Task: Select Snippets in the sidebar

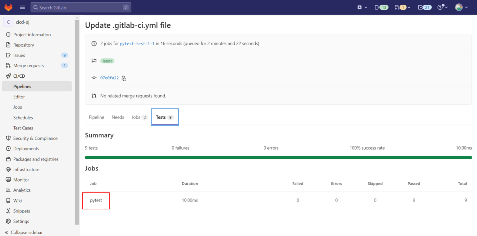Action: tap(21, 211)
